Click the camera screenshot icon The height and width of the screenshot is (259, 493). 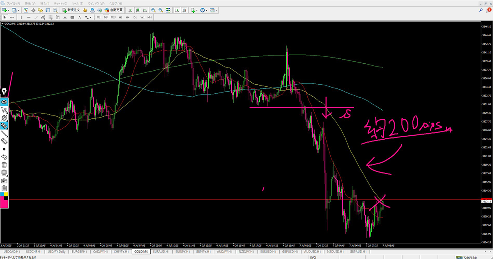click(x=4, y=180)
